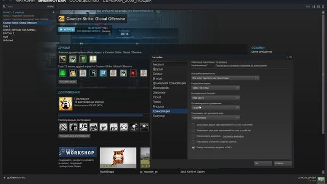
Task: Toggle the use microphone checkbox
Action: pyautogui.click(x=193, y=136)
